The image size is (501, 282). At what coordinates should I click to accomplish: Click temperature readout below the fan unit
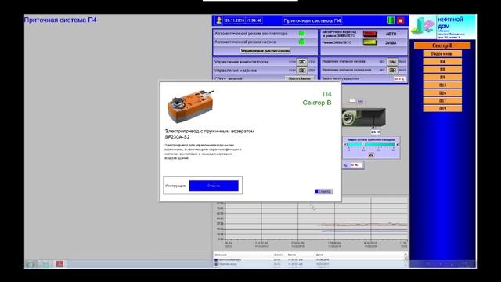(x=376, y=132)
